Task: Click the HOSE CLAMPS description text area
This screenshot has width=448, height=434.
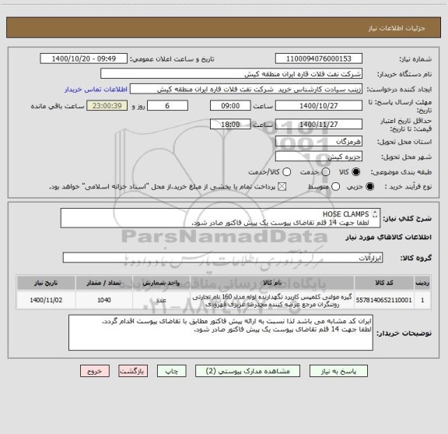Action: [x=220, y=218]
